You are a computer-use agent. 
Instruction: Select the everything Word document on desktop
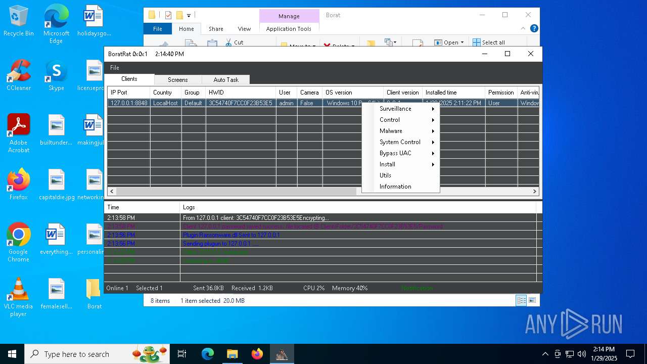pos(56,239)
